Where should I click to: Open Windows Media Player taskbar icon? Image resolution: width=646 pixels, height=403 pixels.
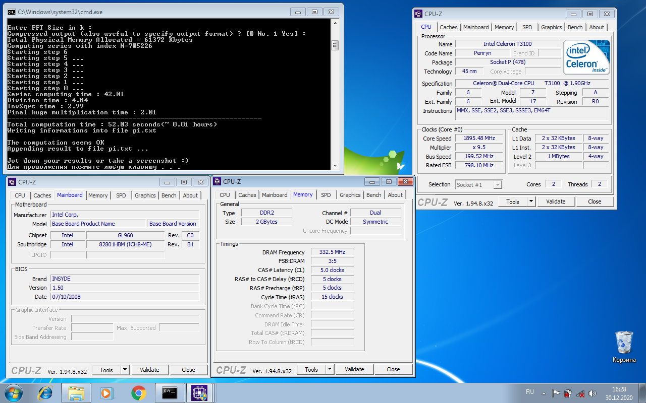pos(107,393)
